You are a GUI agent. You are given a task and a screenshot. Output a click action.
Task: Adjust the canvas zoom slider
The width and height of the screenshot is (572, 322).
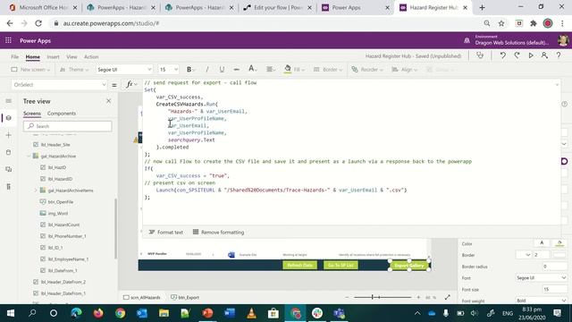point(383,297)
